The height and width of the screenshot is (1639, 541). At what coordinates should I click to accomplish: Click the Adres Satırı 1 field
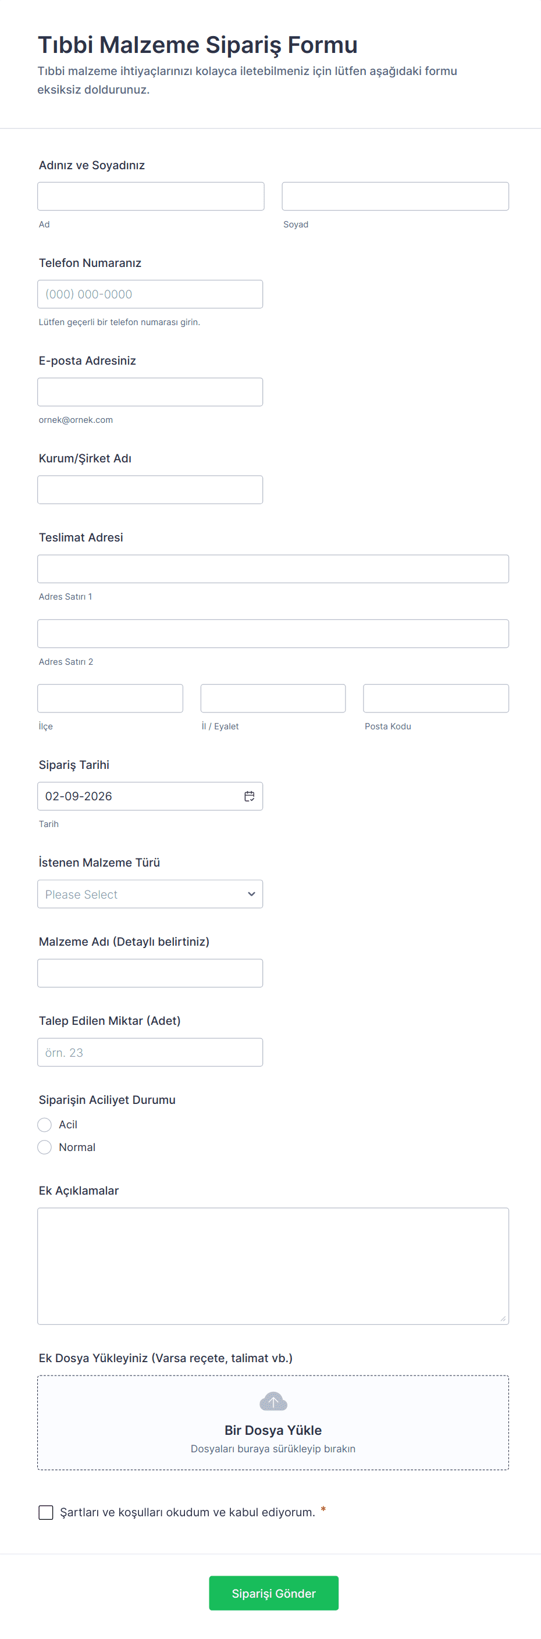point(272,569)
